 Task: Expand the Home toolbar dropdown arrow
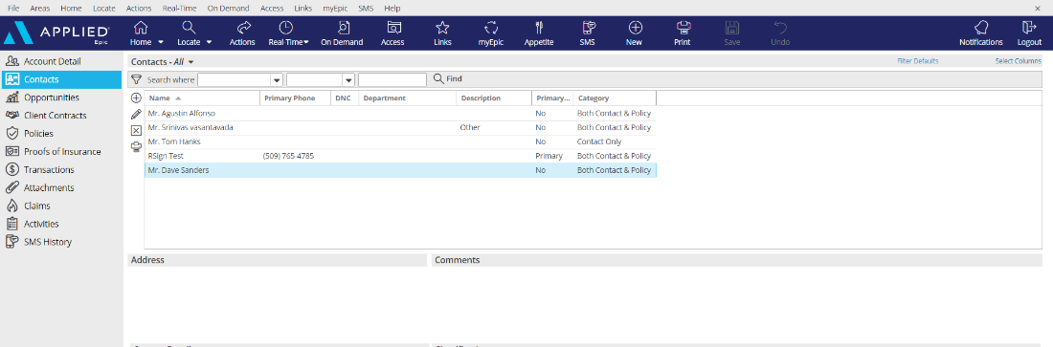coord(161,42)
